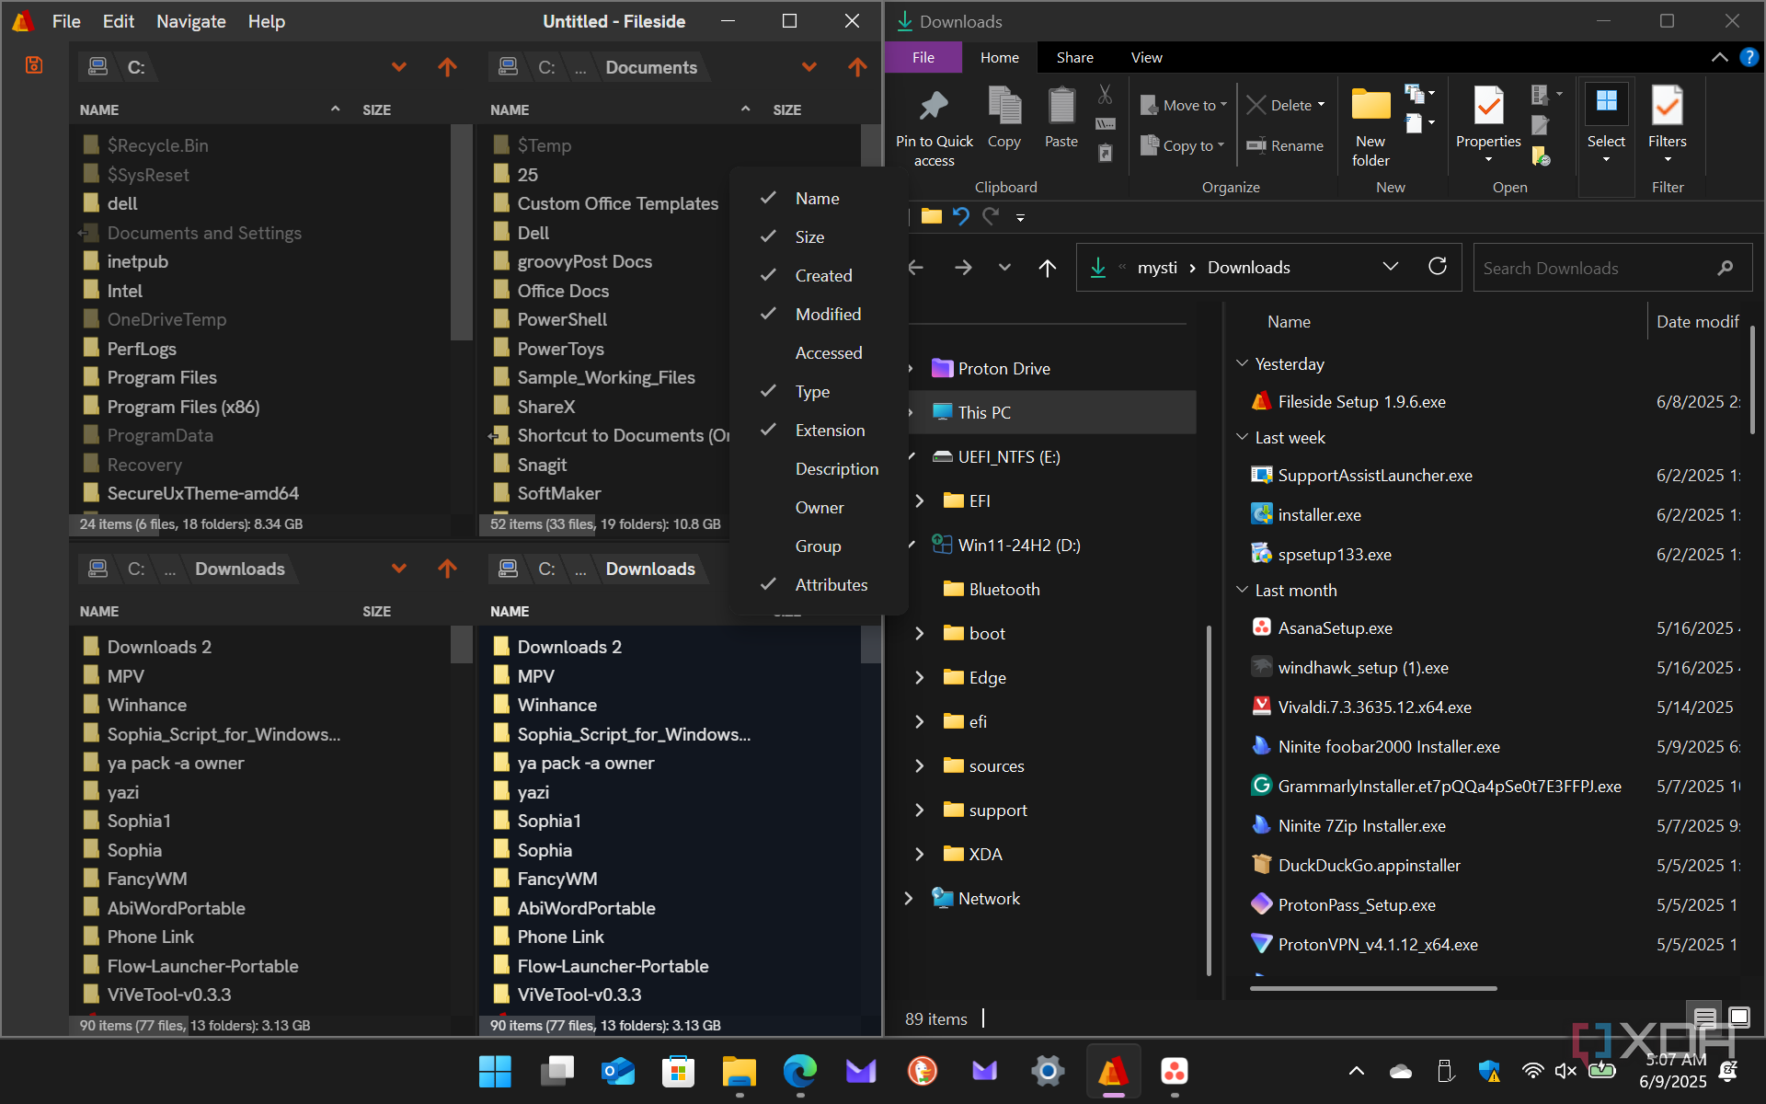1766x1104 pixels.
Task: Expand the EFI folder in the tree
Action: click(x=920, y=500)
